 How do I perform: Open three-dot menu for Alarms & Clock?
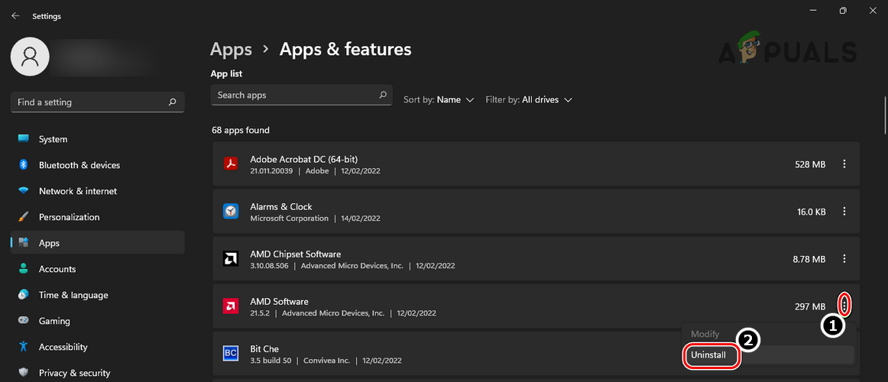pyautogui.click(x=844, y=212)
